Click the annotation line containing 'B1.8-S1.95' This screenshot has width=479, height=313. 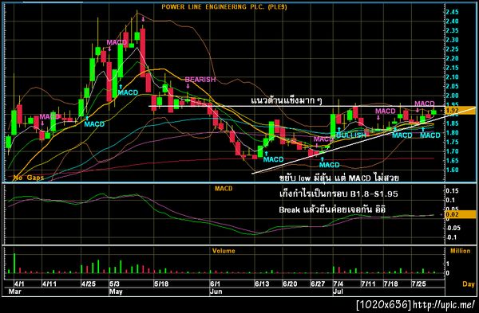(338, 194)
